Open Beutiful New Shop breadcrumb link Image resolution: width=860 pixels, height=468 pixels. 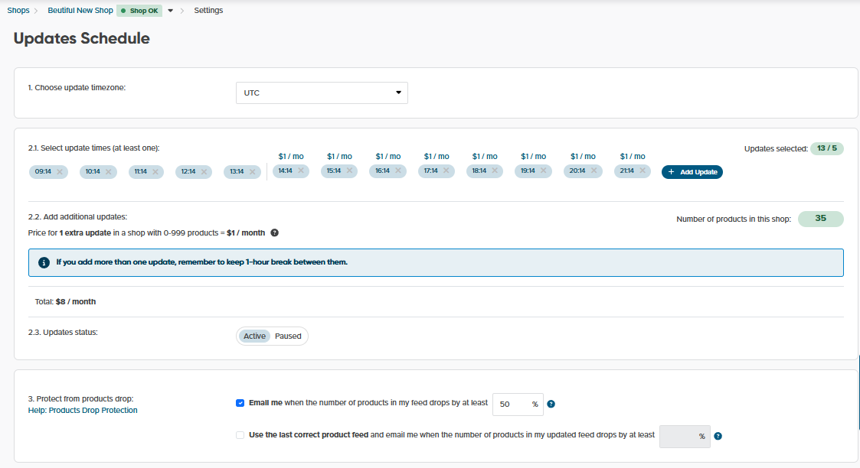[80, 11]
